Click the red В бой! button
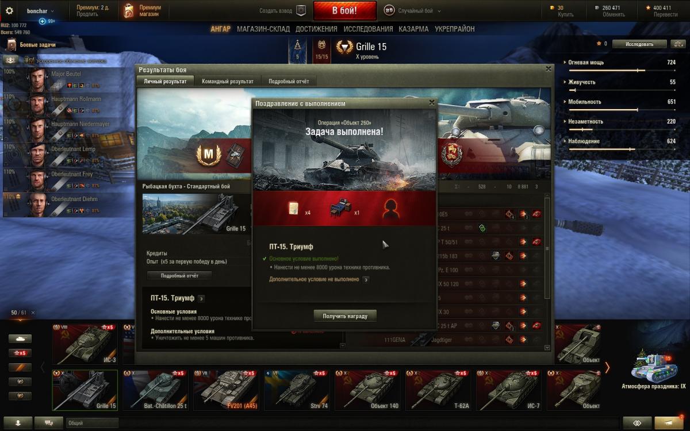 point(345,10)
